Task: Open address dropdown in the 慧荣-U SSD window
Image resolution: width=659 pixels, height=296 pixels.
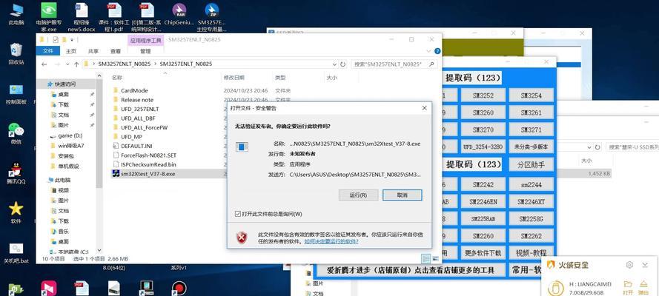Action: pyautogui.click(x=591, y=147)
